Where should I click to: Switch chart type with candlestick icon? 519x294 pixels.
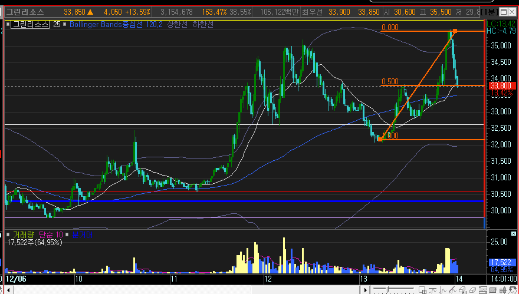[502, 290]
